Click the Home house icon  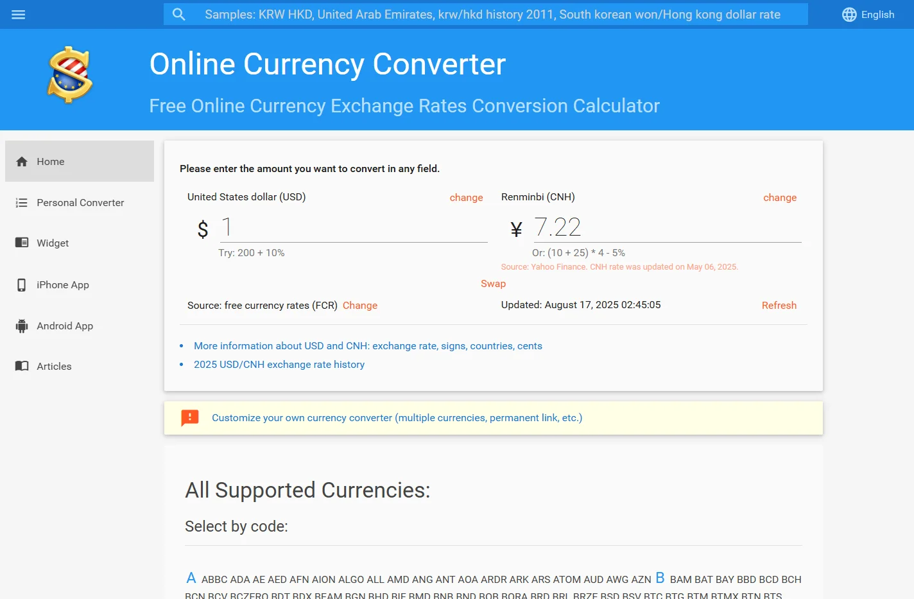[22, 162]
